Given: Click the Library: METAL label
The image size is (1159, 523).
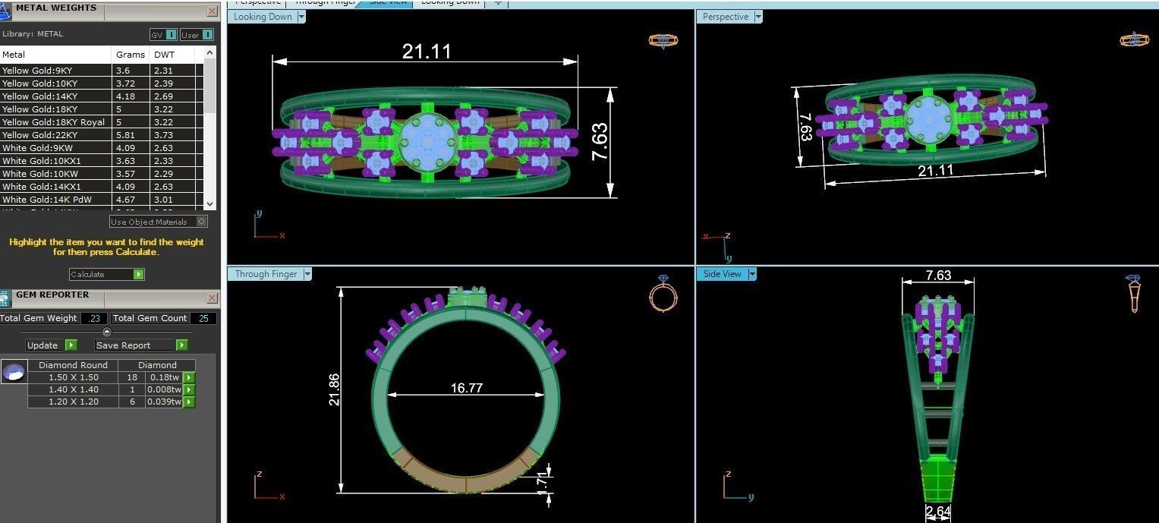Looking at the screenshot, I should tap(33, 34).
